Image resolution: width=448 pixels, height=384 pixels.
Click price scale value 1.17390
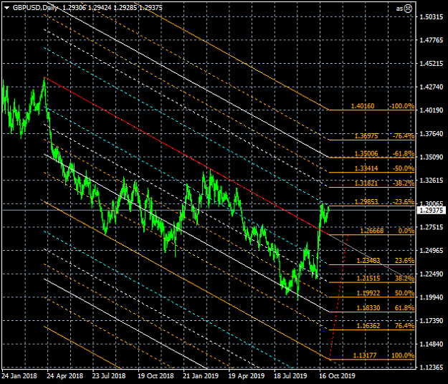431,321
